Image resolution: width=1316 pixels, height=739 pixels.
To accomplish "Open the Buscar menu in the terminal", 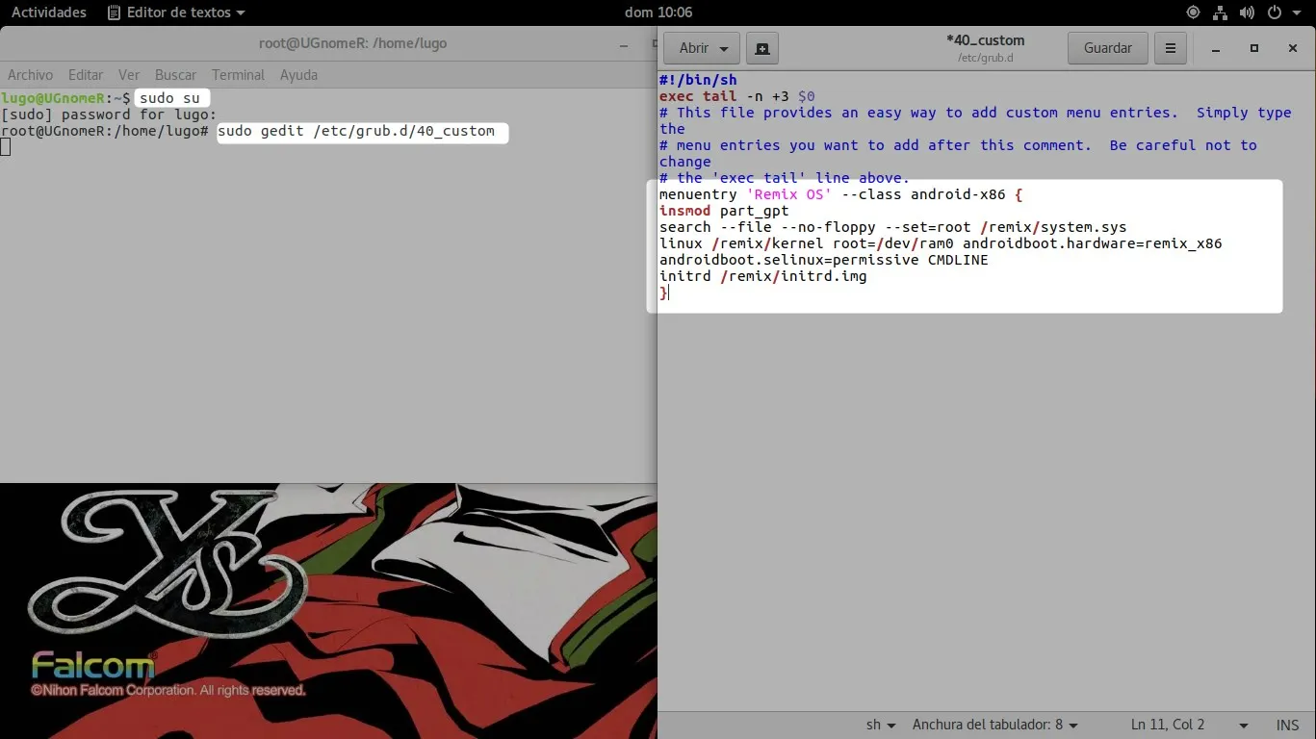I will [175, 74].
